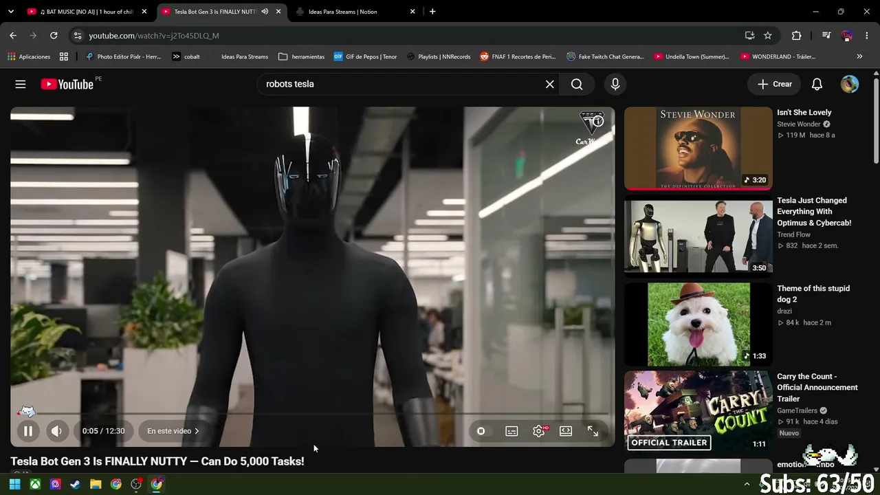880x495 pixels.
Task: Open the video info card icon
Action: tap(598, 121)
